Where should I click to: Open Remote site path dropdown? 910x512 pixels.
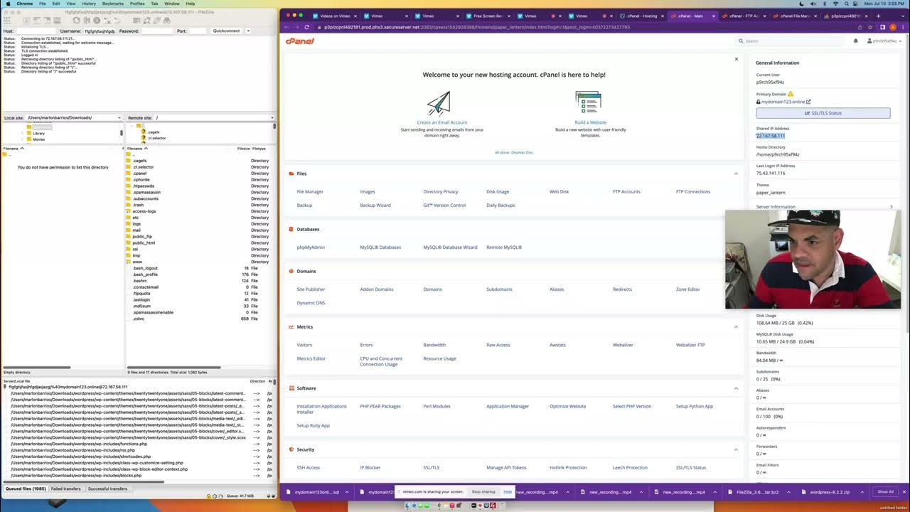coord(272,117)
